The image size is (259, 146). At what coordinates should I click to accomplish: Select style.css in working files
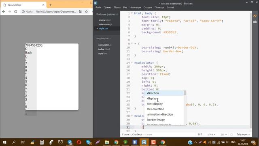[x=104, y=28]
